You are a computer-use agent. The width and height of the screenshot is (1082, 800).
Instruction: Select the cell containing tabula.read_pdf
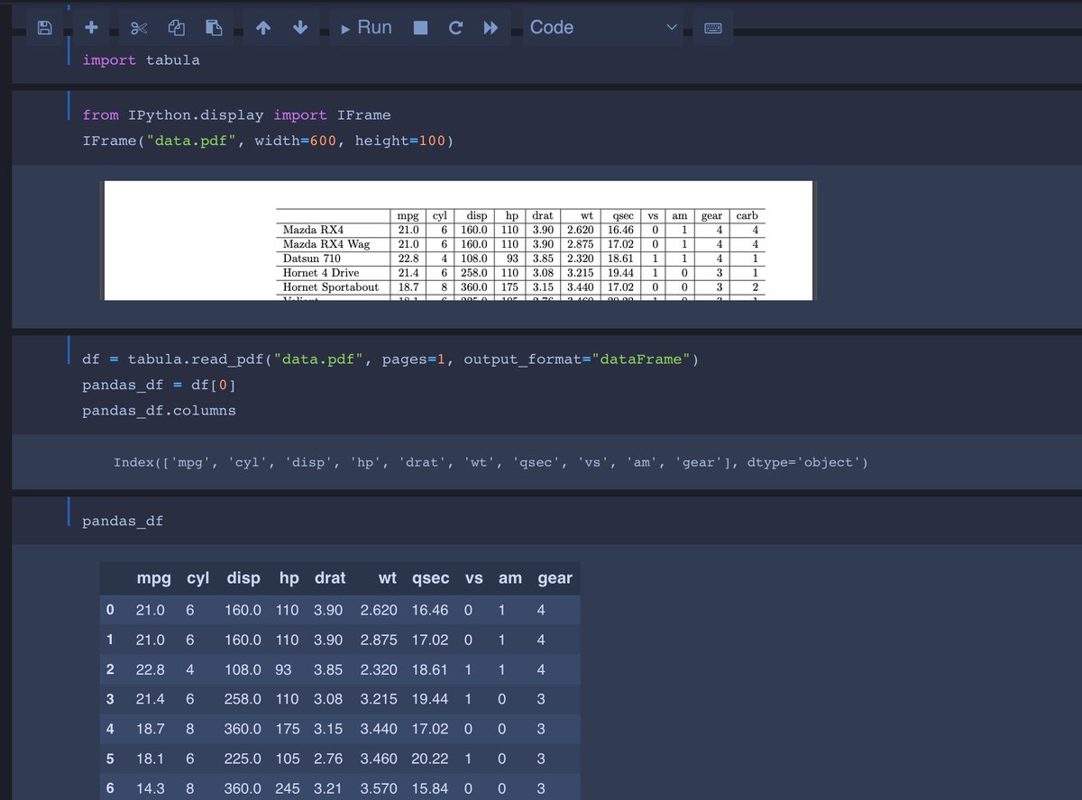point(546,385)
